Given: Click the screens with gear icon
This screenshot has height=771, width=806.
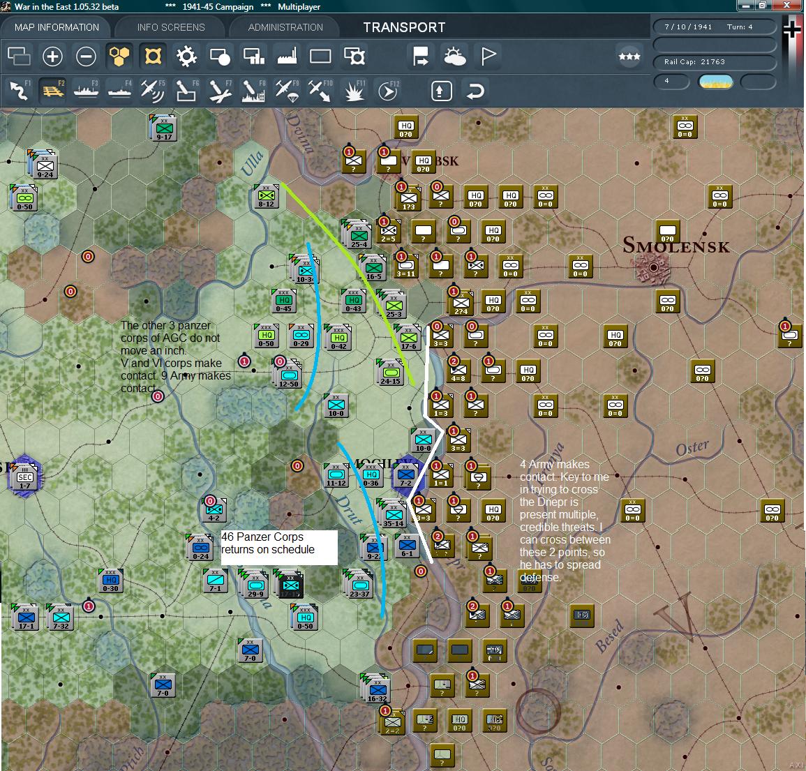Looking at the screenshot, I should click(x=355, y=56).
